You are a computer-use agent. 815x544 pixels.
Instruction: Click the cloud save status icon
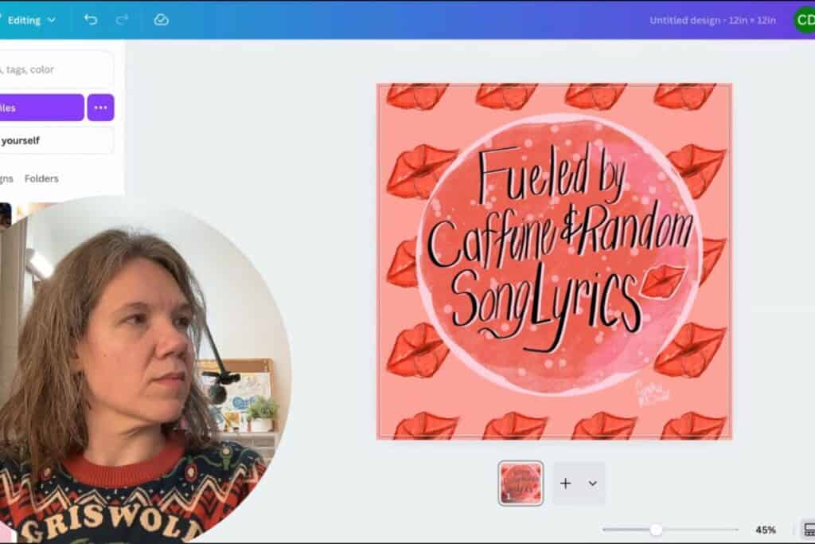[161, 20]
